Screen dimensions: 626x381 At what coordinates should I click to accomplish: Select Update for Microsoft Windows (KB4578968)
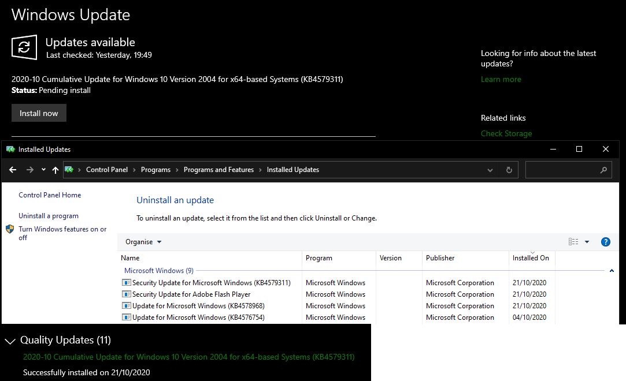(198, 306)
